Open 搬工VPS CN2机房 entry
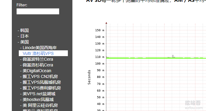The width and height of the screenshot is (206, 111). point(40,76)
